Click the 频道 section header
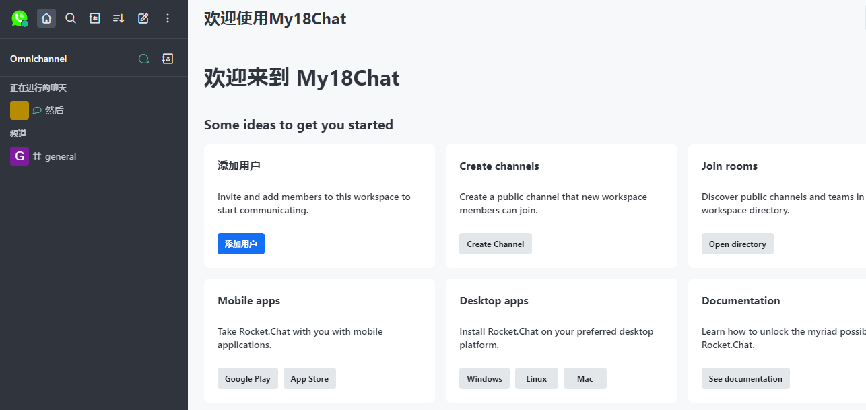This screenshot has height=410, width=866. 18,133
